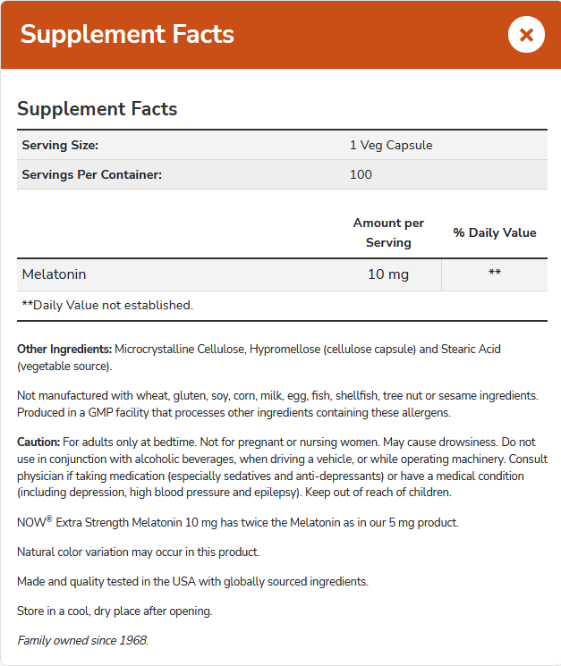Click the store in cool, dry place text
This screenshot has width=561, height=666.
click(x=115, y=611)
